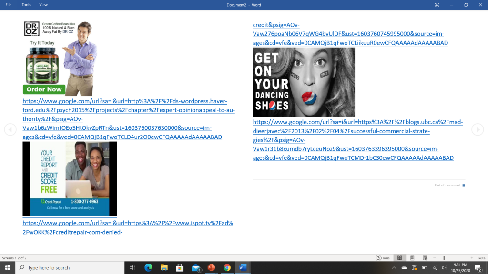Close the Word document window
The height and width of the screenshot is (274, 488).
pos(480,5)
